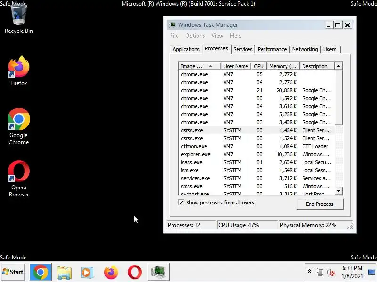This screenshot has height=282, width=377.
Task: Click the Task Manager taskbar button
Action: pyautogui.click(x=158, y=272)
